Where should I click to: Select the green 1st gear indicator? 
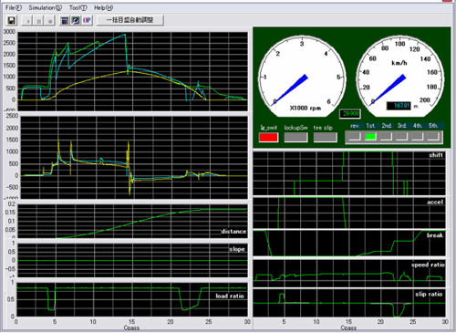(370, 137)
